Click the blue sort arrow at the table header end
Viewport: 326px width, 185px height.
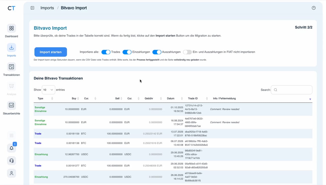310,99
